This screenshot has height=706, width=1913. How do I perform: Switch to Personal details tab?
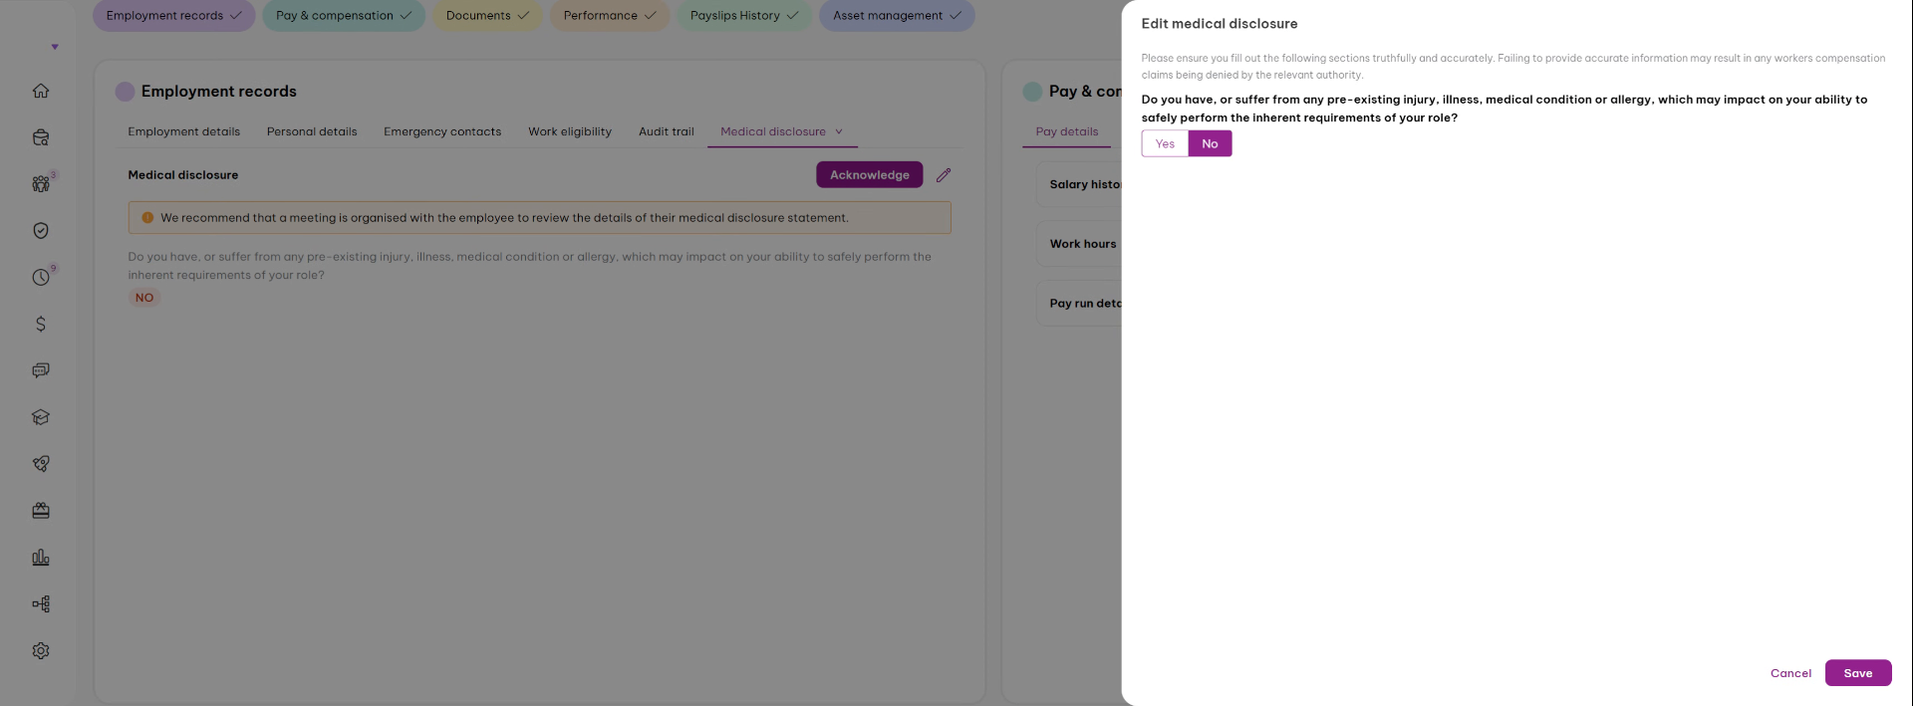click(312, 131)
